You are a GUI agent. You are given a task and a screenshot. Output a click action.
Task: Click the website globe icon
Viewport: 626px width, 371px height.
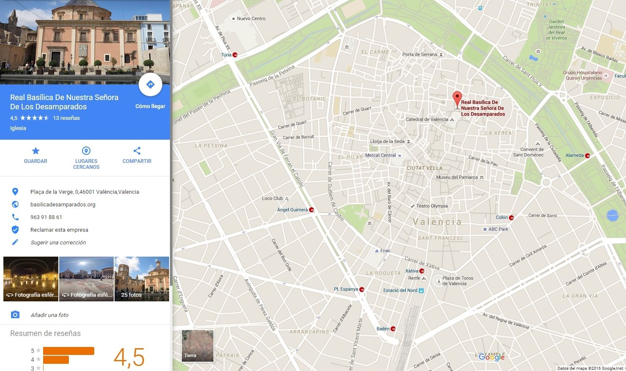pos(15,204)
